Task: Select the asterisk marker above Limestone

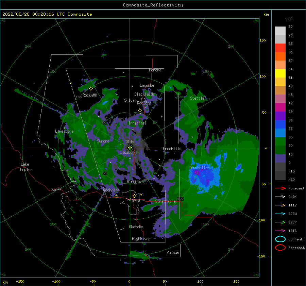Action: pyautogui.click(x=64, y=128)
